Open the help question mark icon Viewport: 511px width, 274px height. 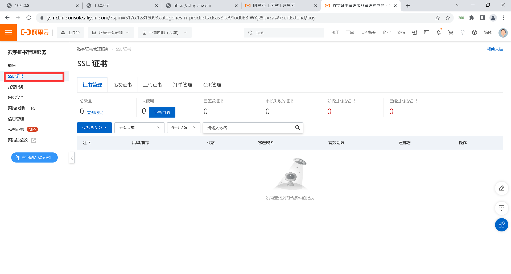(x=475, y=32)
